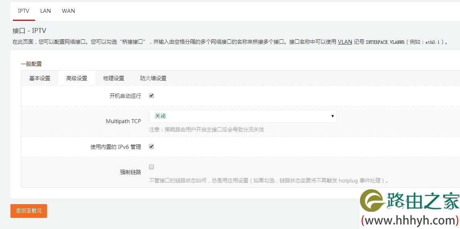Expand the Multipath TCP dropdown
Screen dimensions: 460x229
click(x=243, y=116)
